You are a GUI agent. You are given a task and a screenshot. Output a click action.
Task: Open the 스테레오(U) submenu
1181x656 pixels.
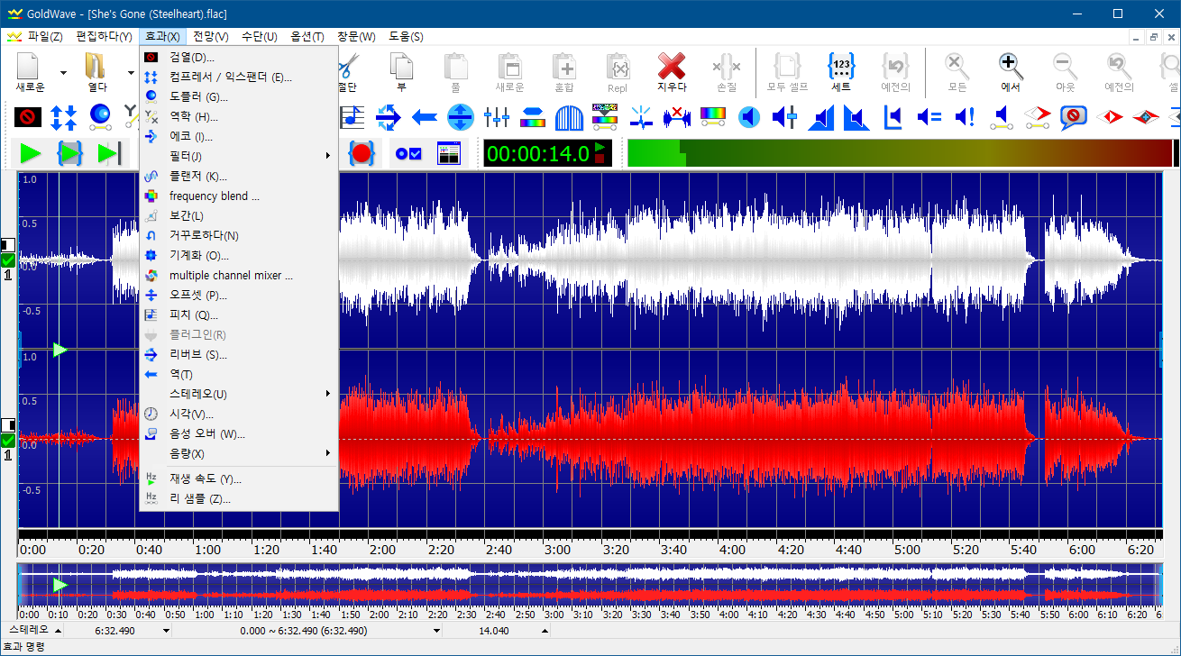coord(239,394)
